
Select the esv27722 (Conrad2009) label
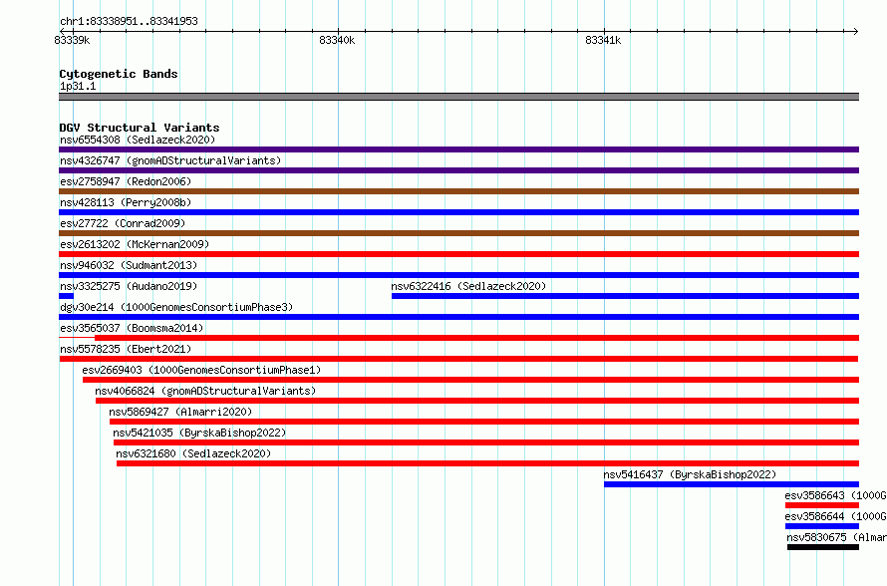point(123,223)
